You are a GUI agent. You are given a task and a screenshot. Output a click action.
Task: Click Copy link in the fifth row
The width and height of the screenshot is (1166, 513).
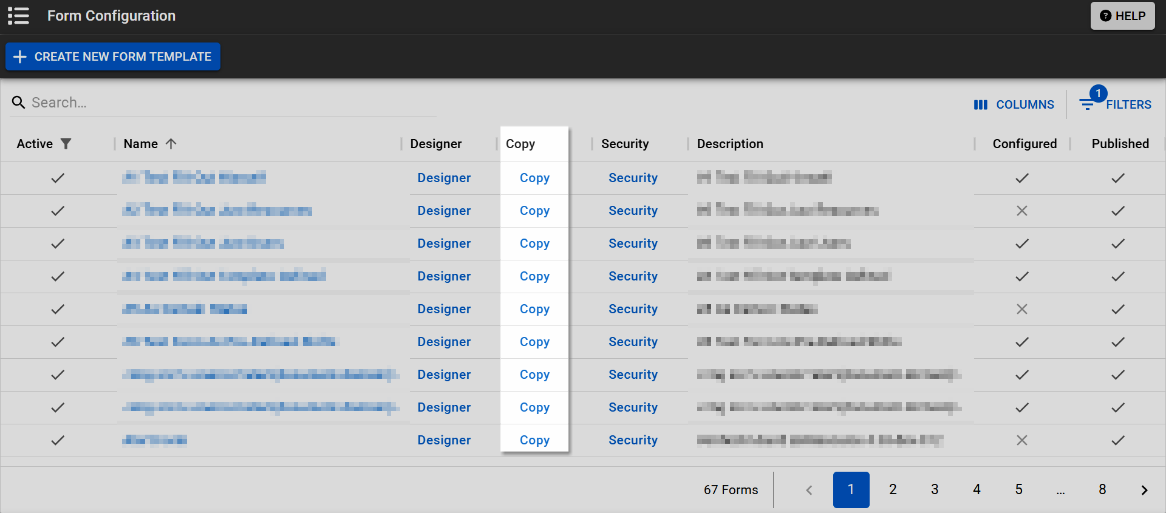[x=534, y=309]
